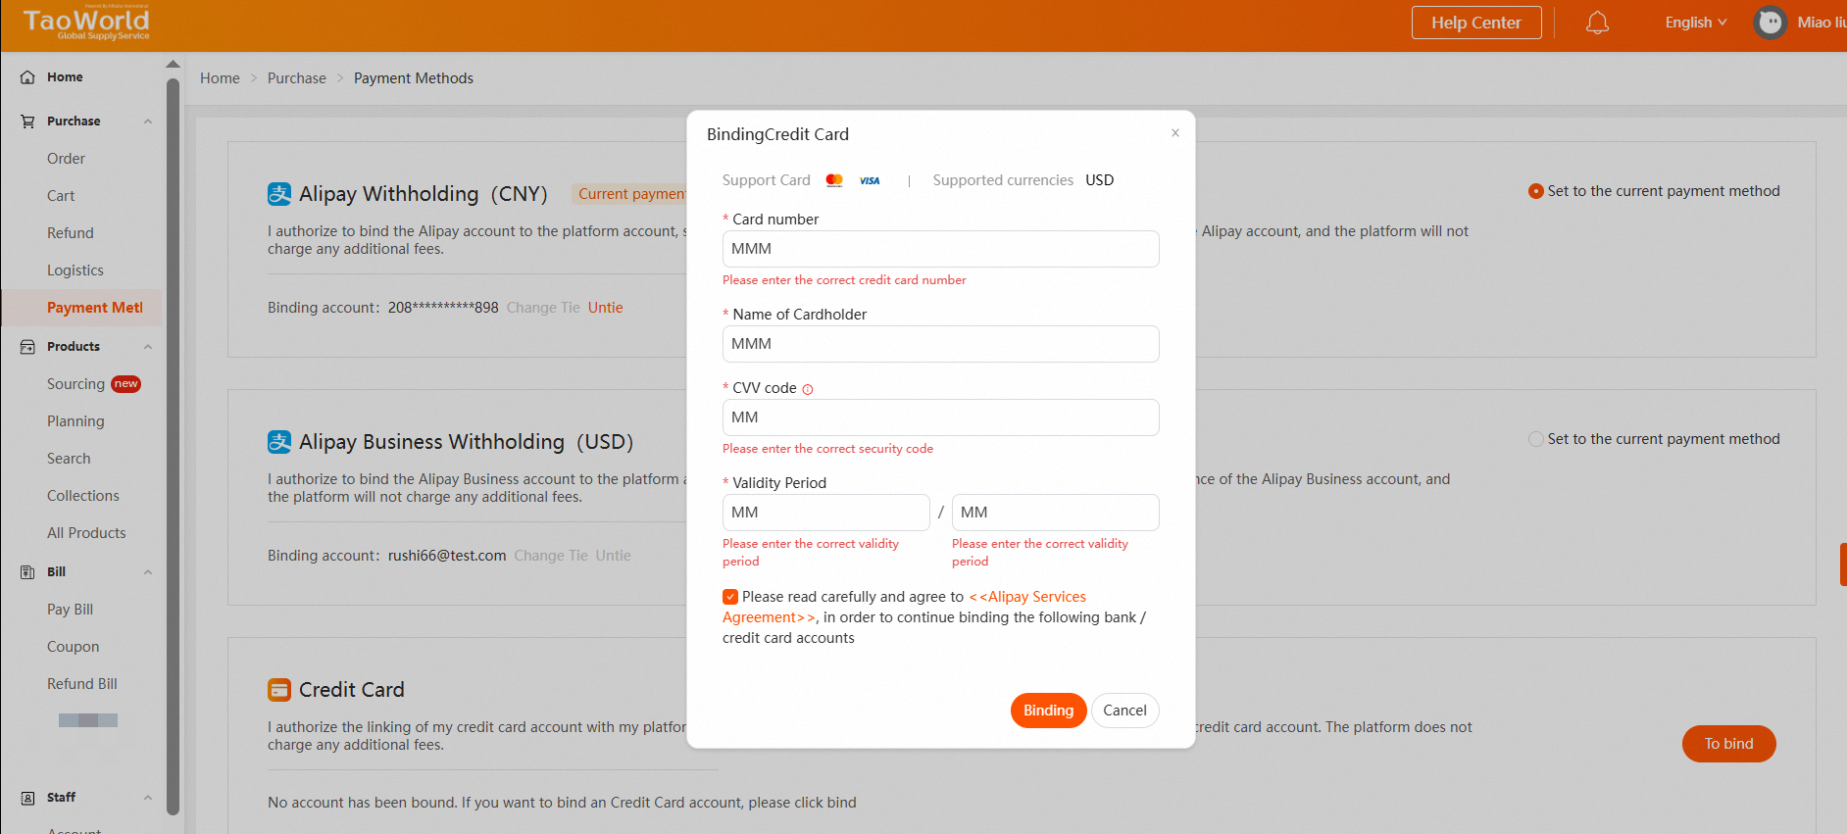This screenshot has height=834, width=1847.
Task: Collapse the Bill sidebar section
Action: pyautogui.click(x=148, y=572)
